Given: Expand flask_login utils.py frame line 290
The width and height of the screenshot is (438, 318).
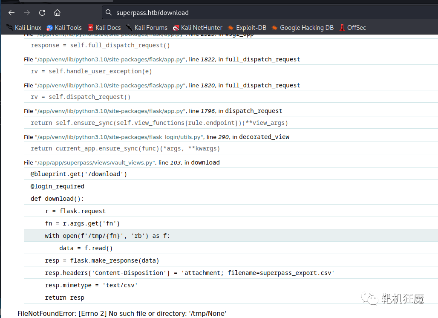Looking at the screenshot, I should pyautogui.click(x=156, y=137).
